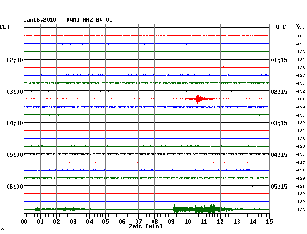Click minute tick label 06

click(x=122, y=221)
